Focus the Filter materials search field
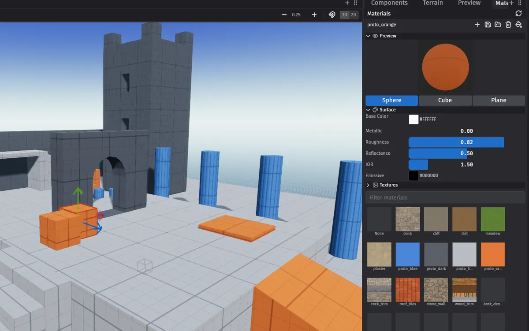Image resolution: width=529 pixels, height=331 pixels. pyautogui.click(x=445, y=197)
